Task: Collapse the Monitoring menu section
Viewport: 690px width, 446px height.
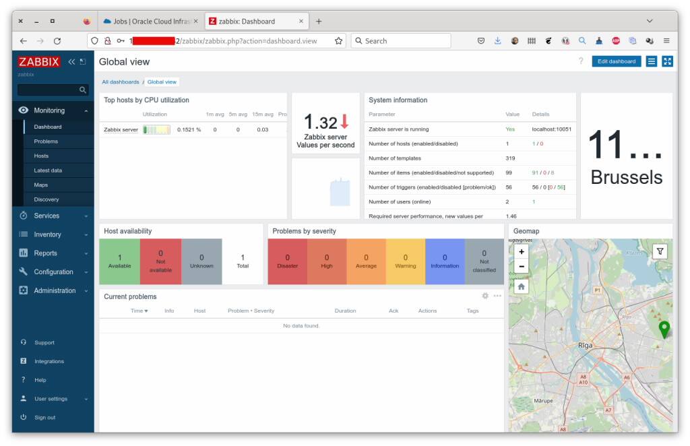Action: tap(53, 110)
